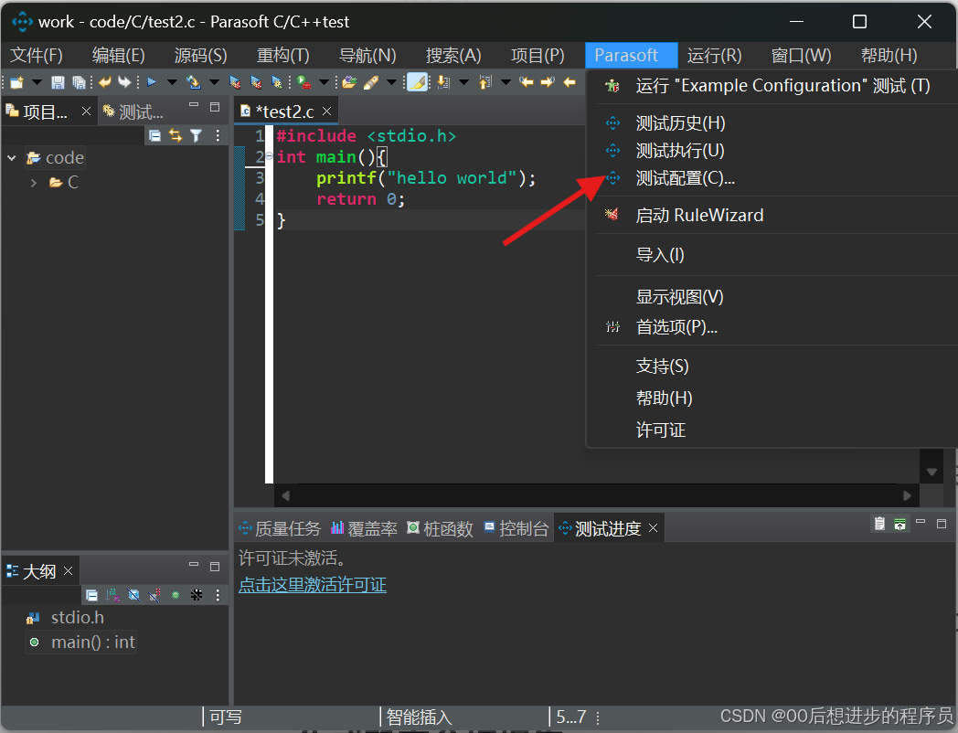Open outline panel view menu three dots
The height and width of the screenshot is (733, 958).
pyautogui.click(x=218, y=595)
